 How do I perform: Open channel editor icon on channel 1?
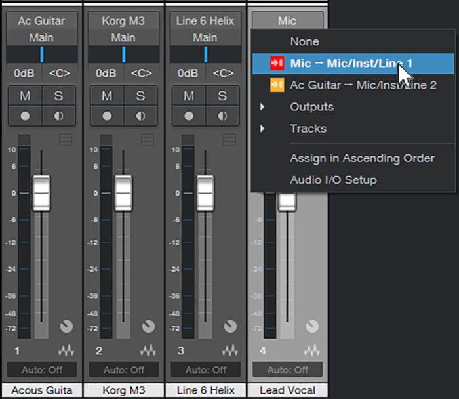point(66,350)
